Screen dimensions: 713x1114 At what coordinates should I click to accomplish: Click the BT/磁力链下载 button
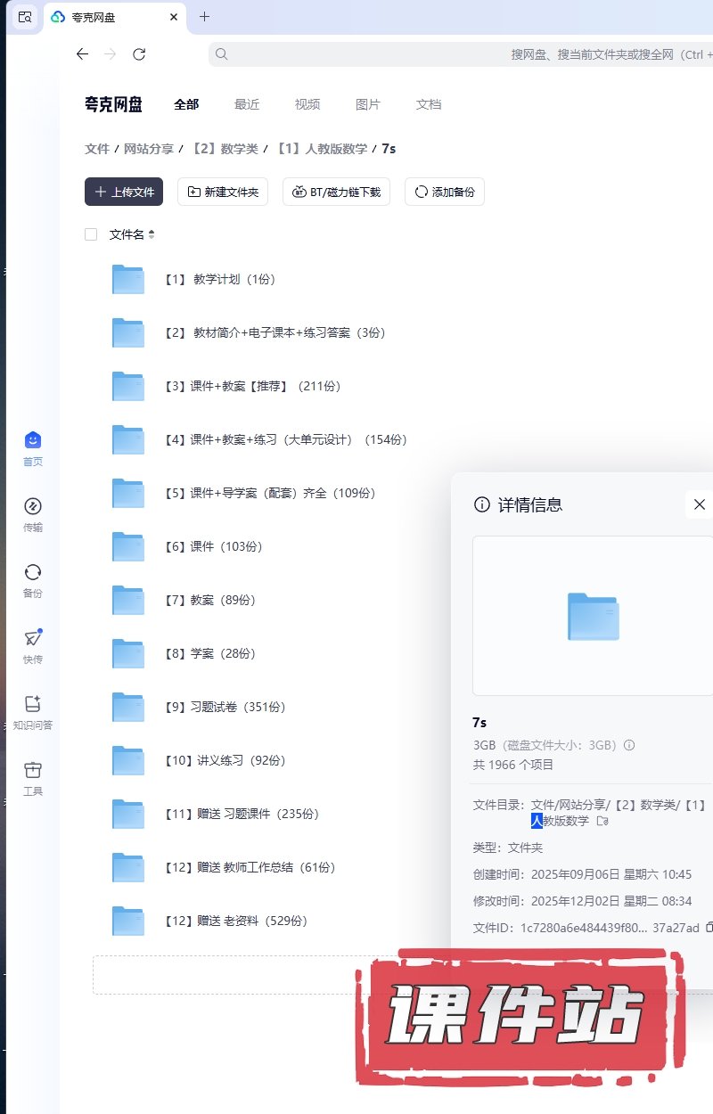point(336,192)
